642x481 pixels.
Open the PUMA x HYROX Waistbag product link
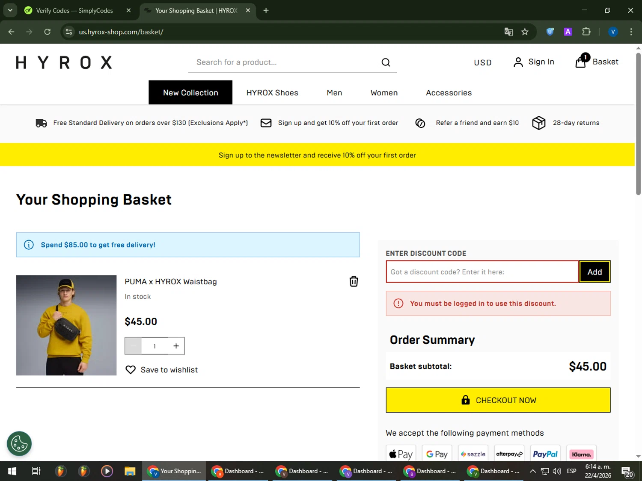click(171, 282)
